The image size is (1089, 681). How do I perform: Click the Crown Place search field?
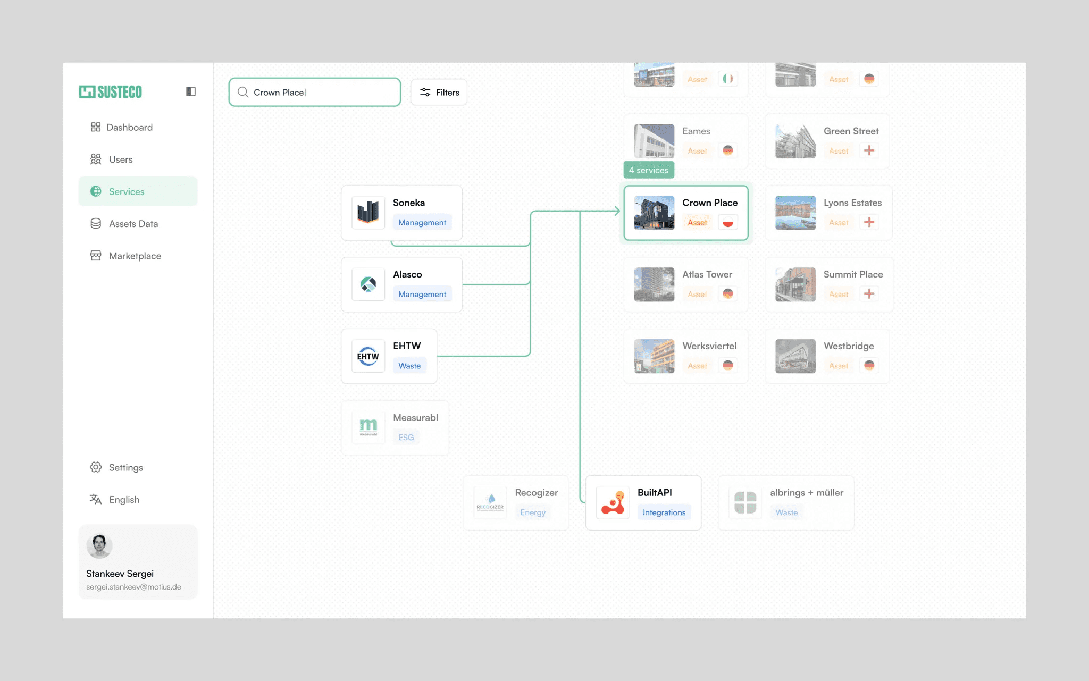point(315,93)
